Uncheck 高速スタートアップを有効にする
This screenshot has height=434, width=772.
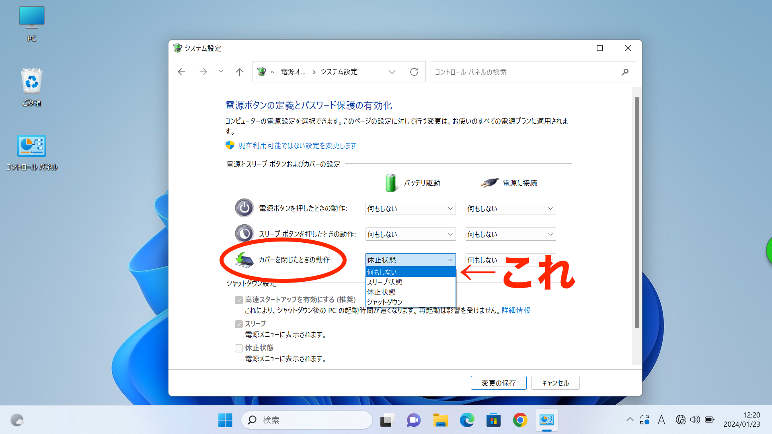pos(239,300)
